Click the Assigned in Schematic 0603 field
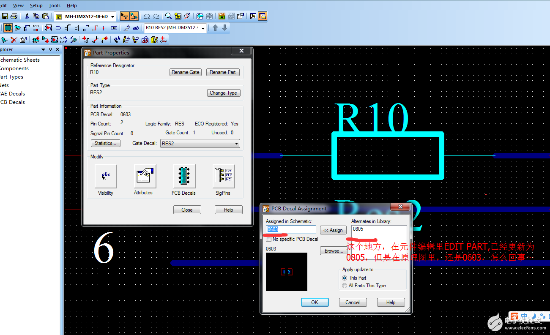 [291, 229]
